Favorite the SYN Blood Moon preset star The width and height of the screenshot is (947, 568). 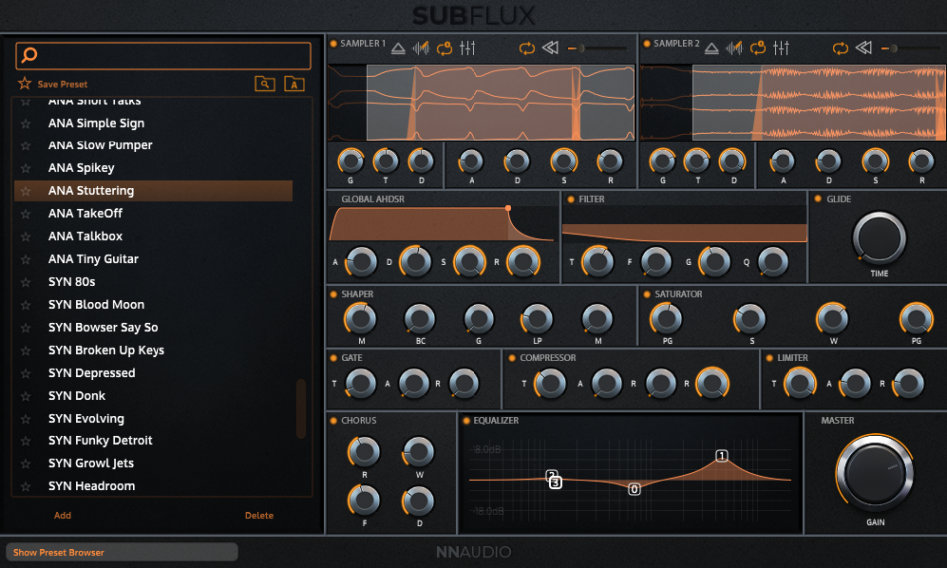click(25, 305)
